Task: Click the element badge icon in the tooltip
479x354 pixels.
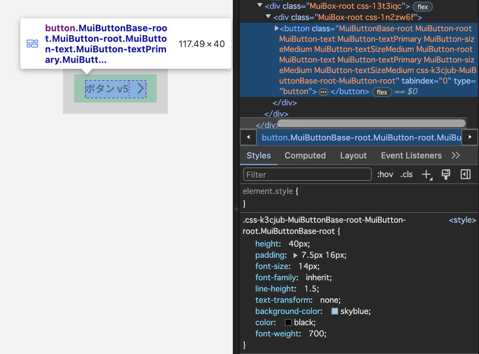Action: pyautogui.click(x=32, y=44)
